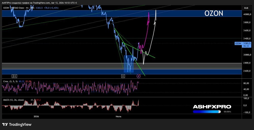254x130 pixels.
Task: Click the TradingView logo
Action: click(x=17, y=124)
